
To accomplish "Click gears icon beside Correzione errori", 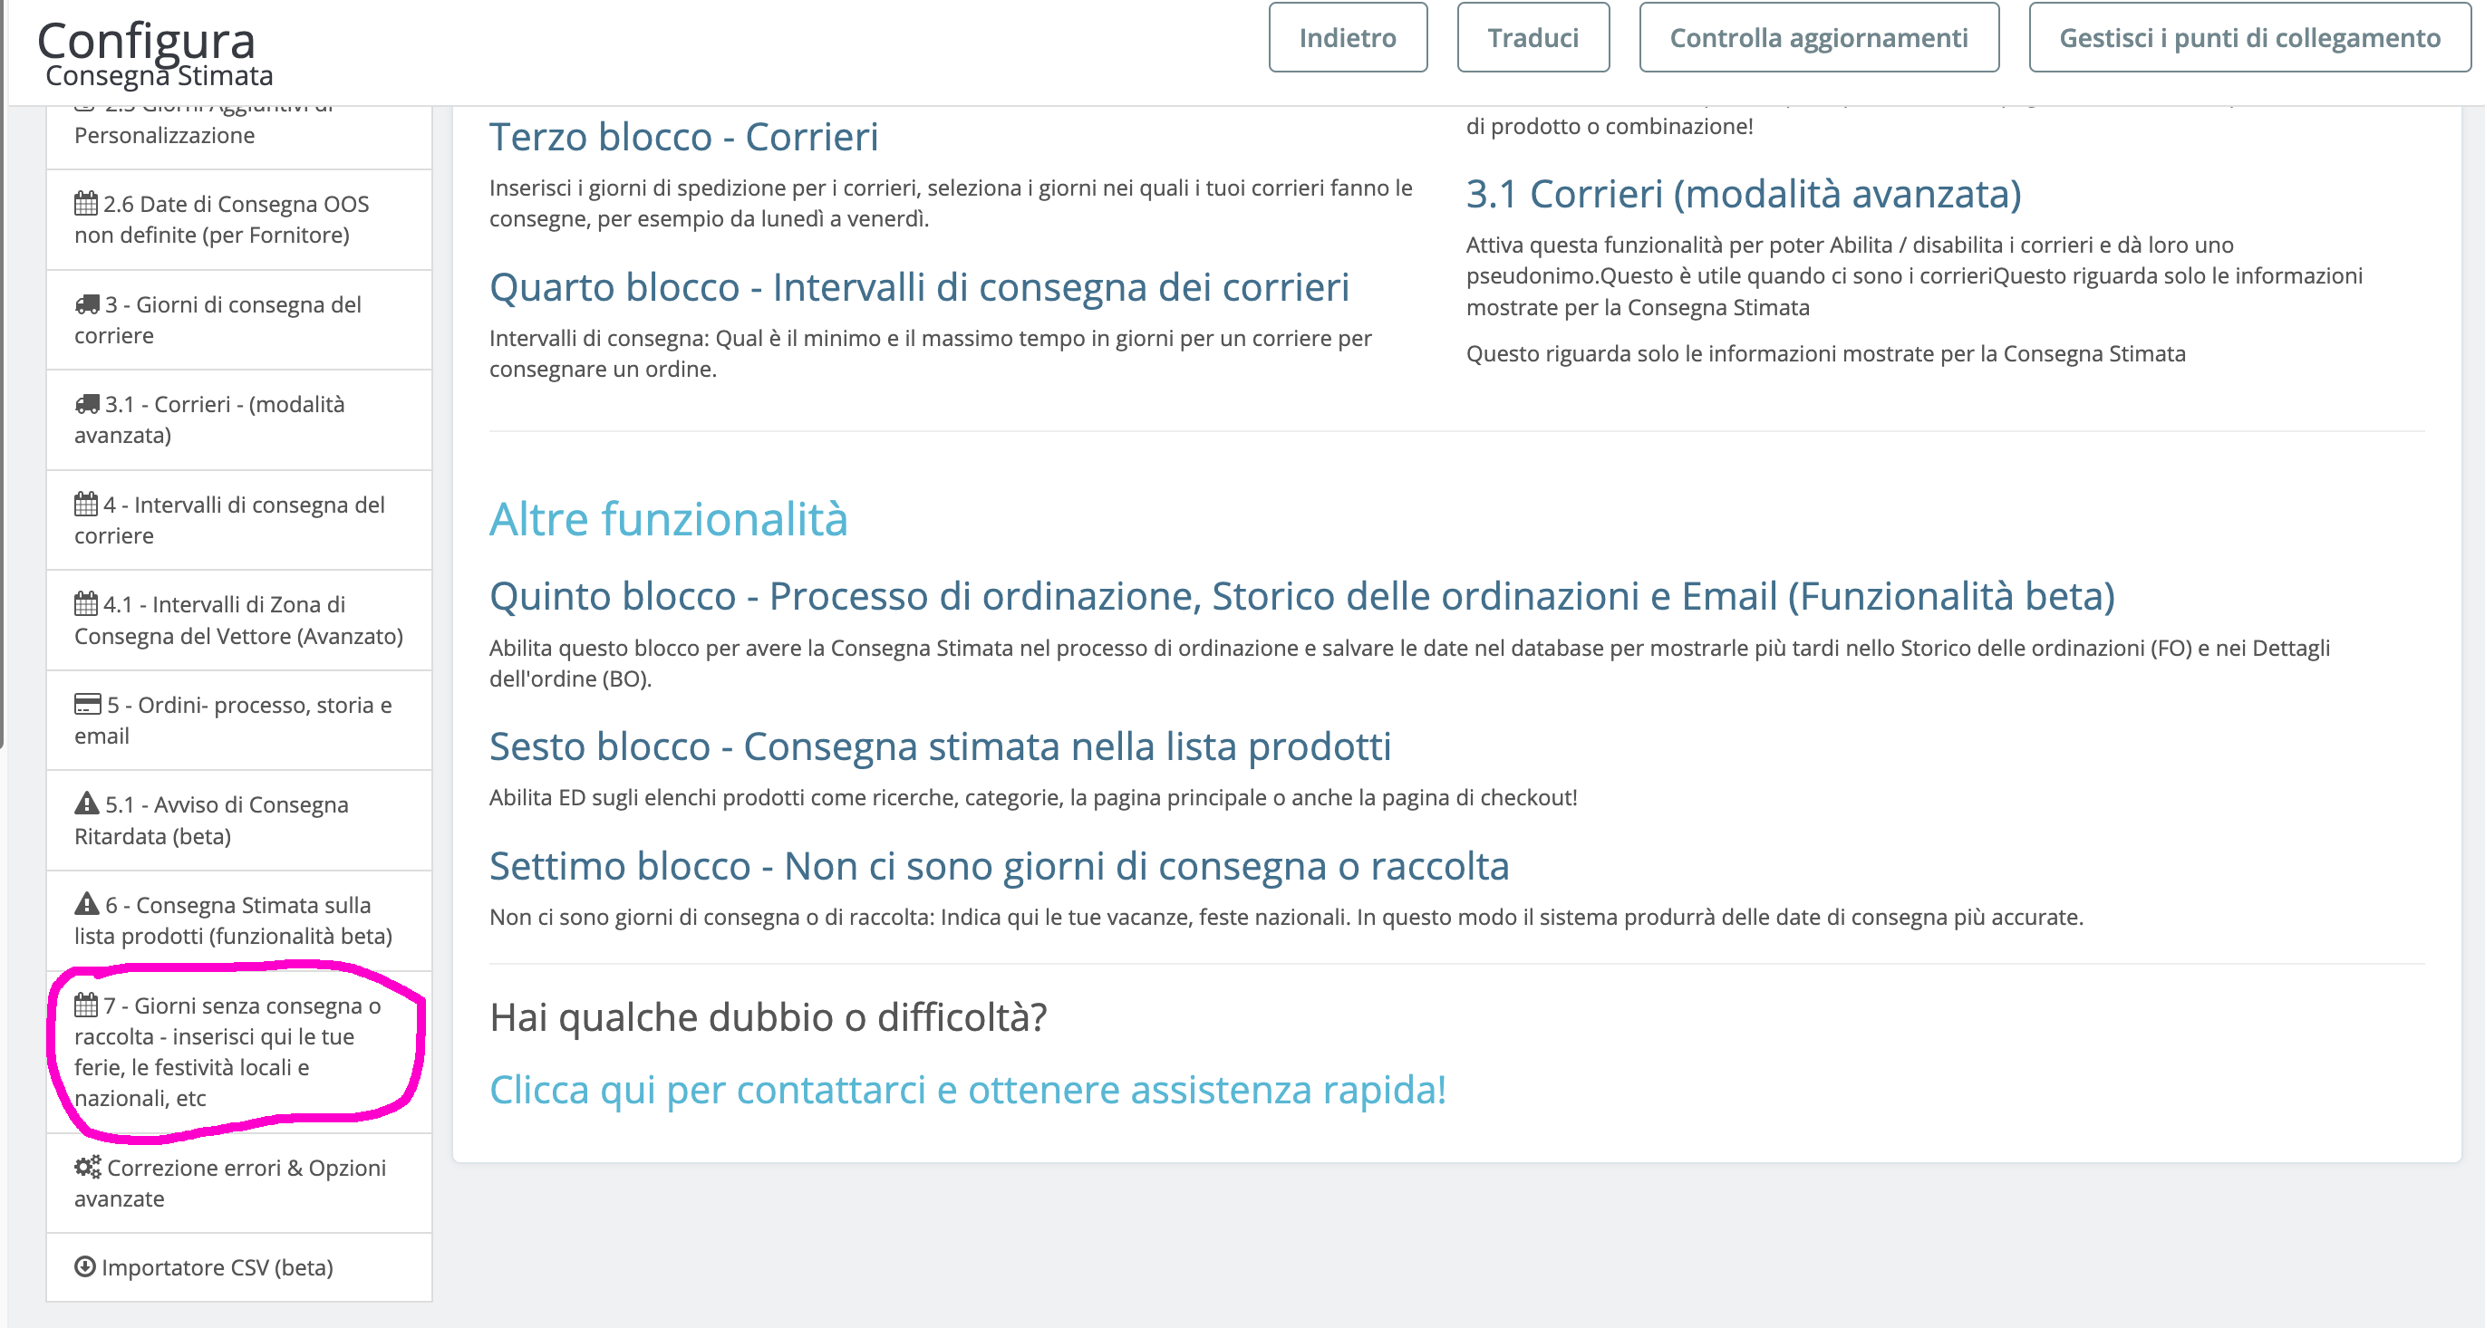I will click(87, 1167).
